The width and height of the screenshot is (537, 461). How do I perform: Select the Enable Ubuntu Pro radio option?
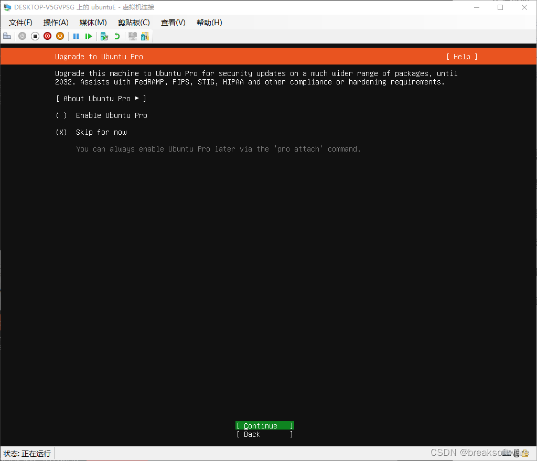101,115
